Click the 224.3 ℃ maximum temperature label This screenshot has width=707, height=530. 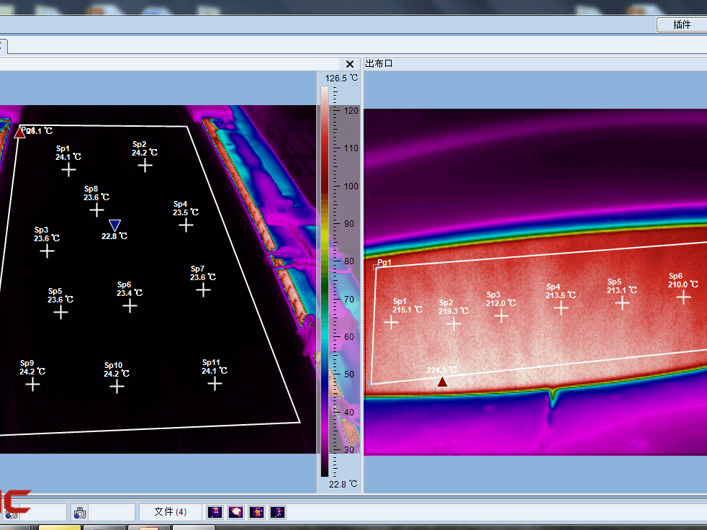pos(442,370)
